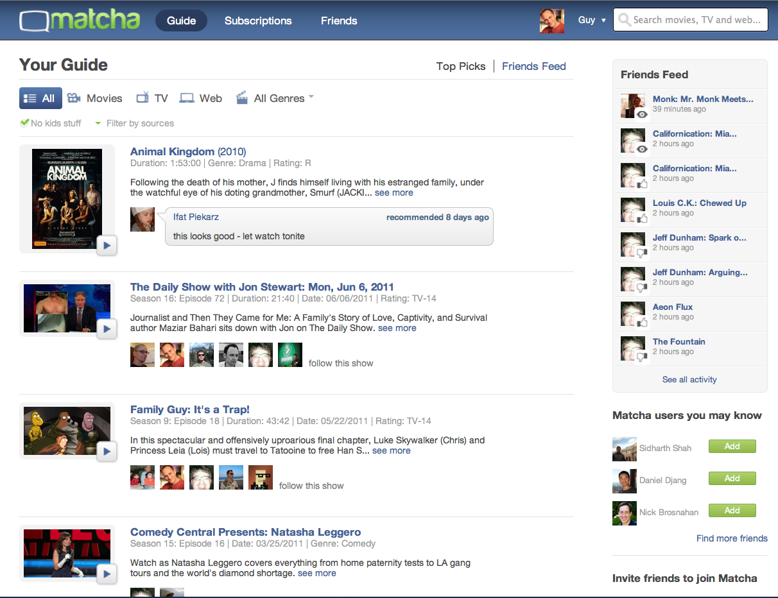The height and width of the screenshot is (598, 778).
Task: Click the avatar beside Monk feed item
Action: point(633,106)
